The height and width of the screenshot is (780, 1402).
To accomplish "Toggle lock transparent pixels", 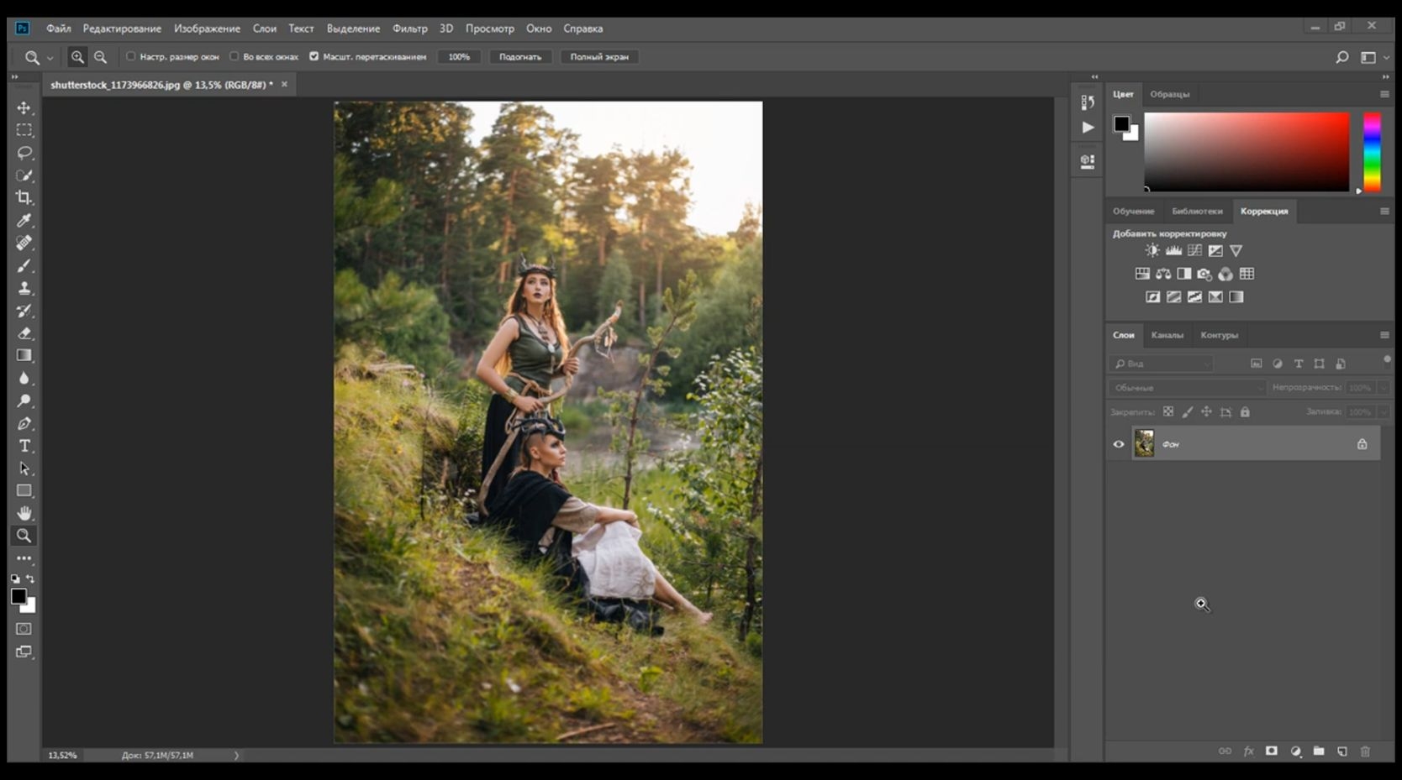I will coord(1168,411).
